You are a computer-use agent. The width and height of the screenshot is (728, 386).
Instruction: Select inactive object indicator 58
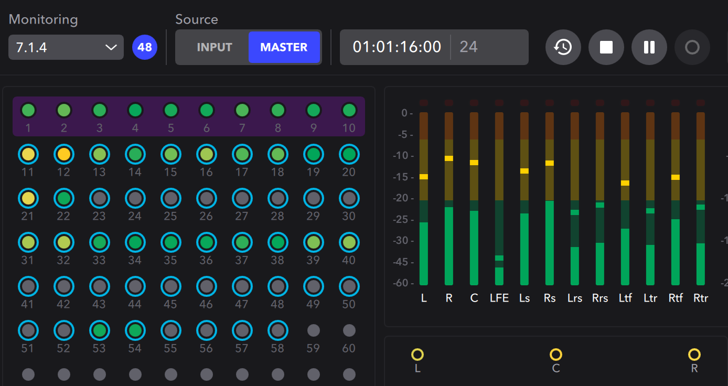[278, 330]
